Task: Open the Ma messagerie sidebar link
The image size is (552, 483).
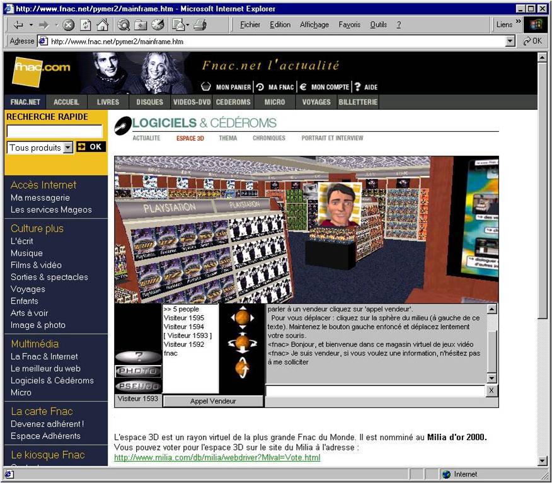Action: (x=40, y=197)
